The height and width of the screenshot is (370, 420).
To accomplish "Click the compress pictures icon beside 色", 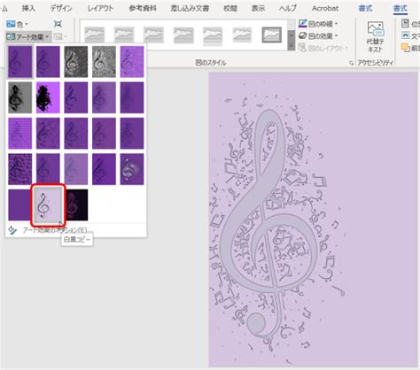I will point(58,24).
